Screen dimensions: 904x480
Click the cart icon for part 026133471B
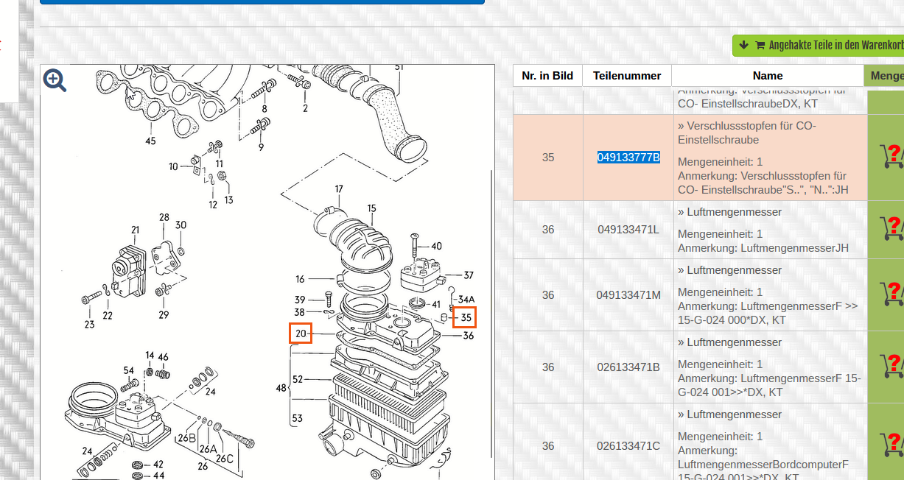coord(891,367)
